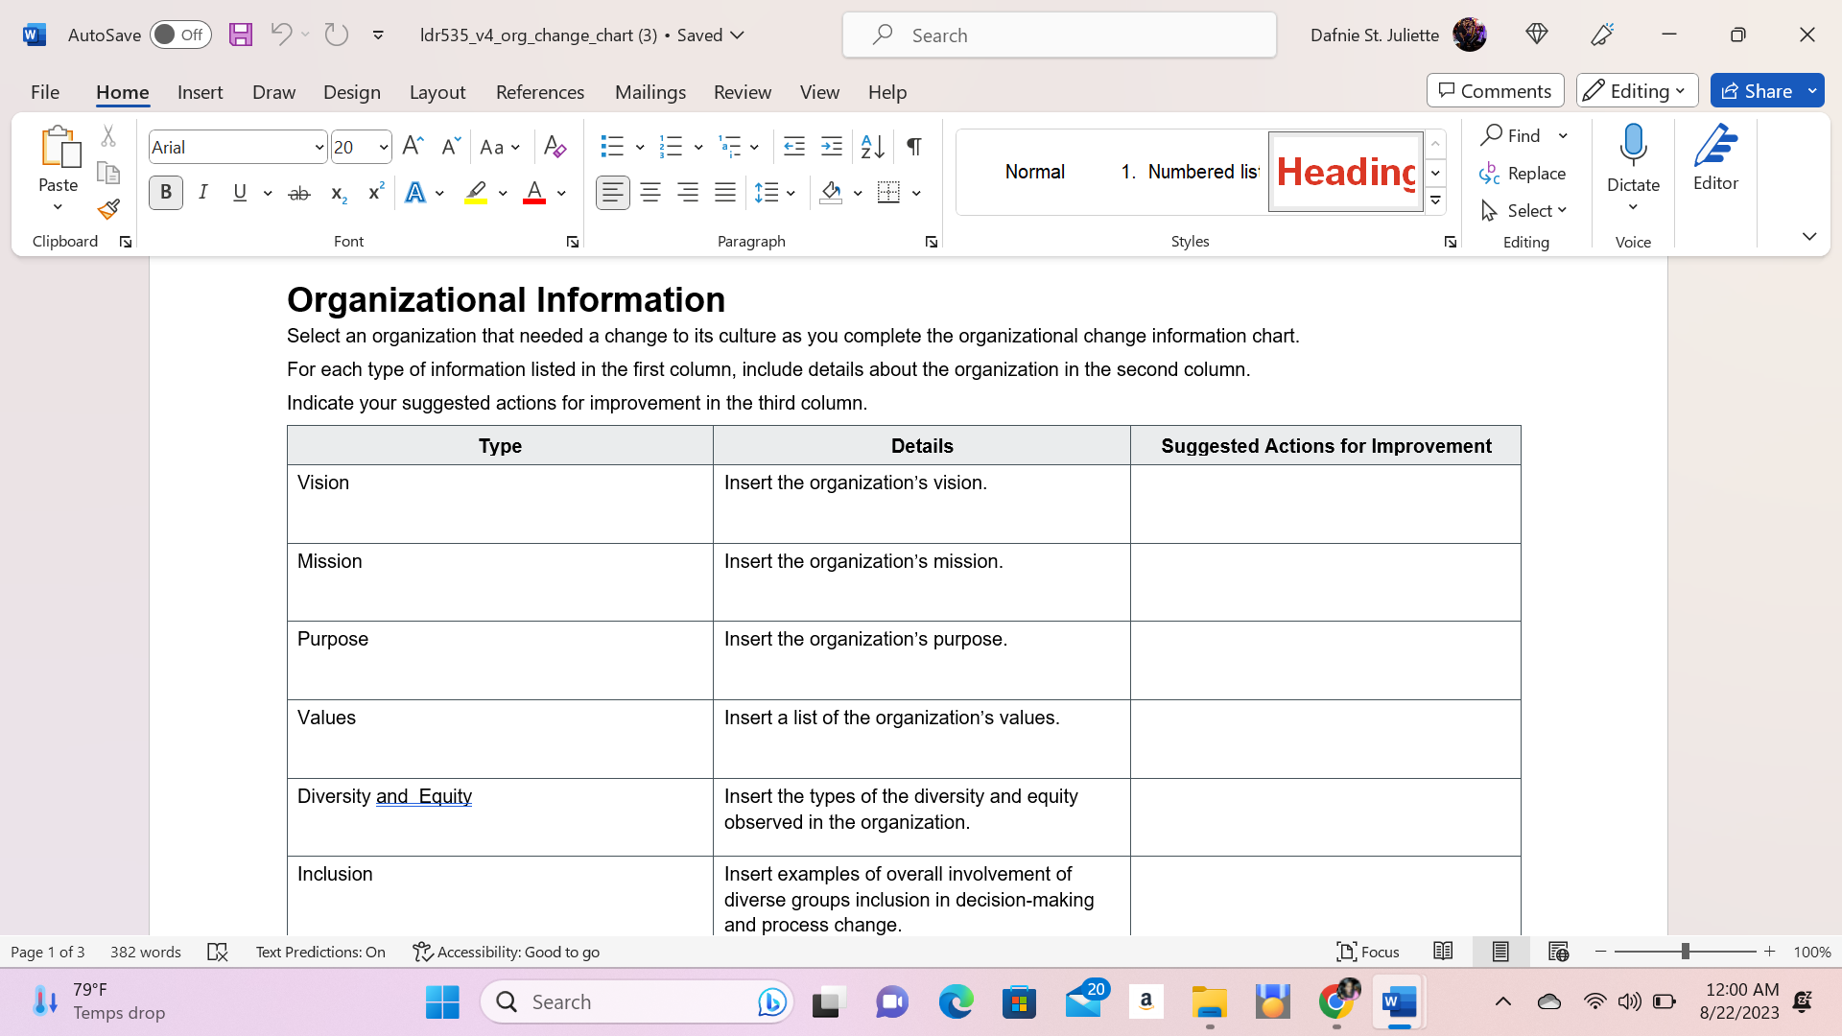The width and height of the screenshot is (1842, 1036).
Task: Switch to the Insert ribbon tab
Action: (x=200, y=92)
